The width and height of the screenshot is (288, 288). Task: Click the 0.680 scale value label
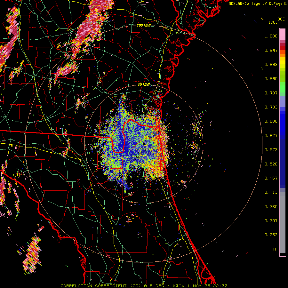click(x=271, y=121)
